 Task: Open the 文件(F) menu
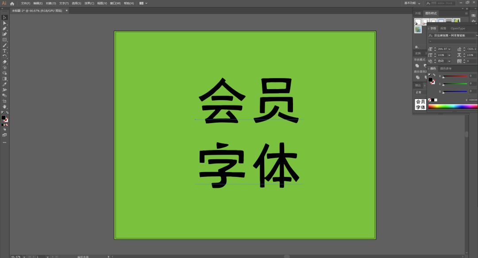click(x=26, y=3)
